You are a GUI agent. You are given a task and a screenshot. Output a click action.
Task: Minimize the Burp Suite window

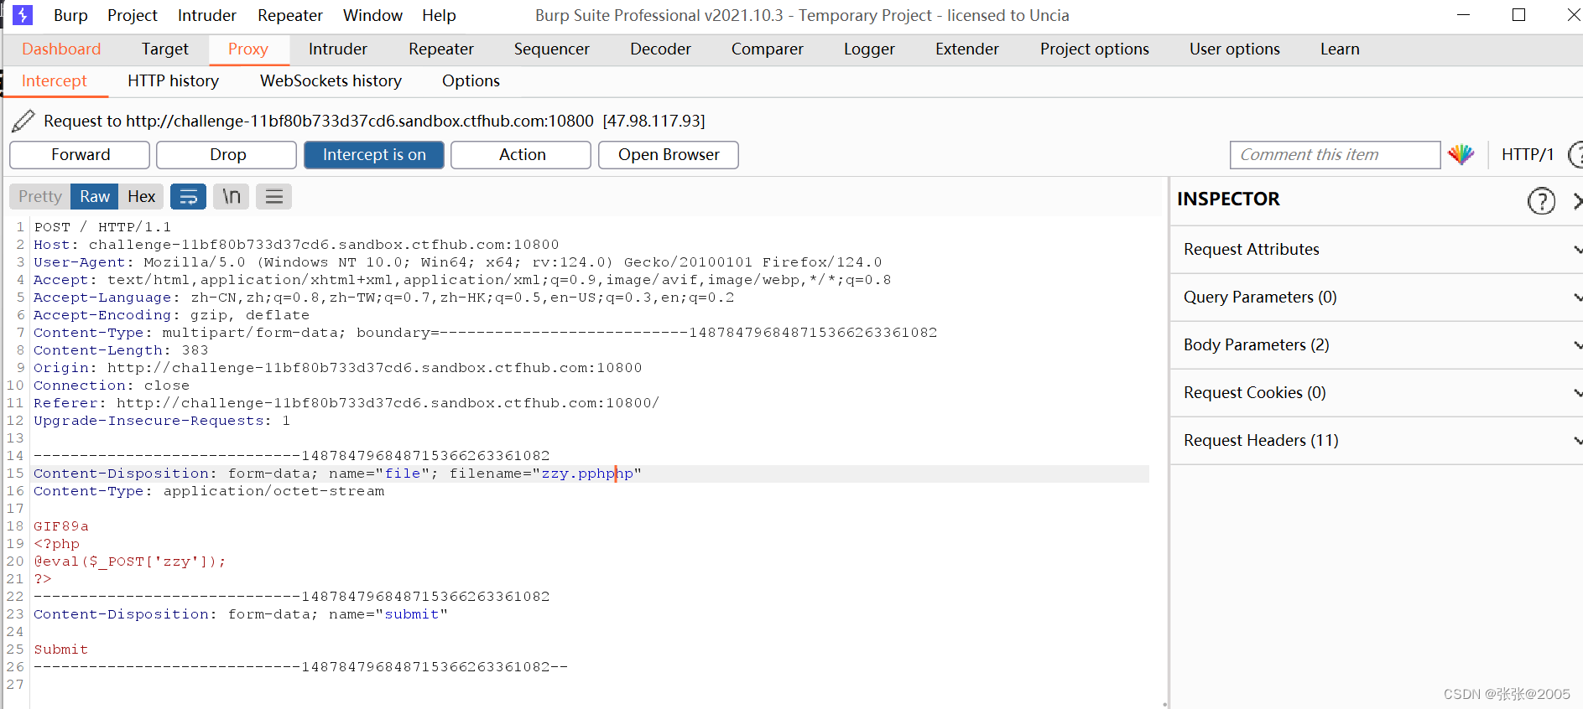pyautogui.click(x=1463, y=15)
